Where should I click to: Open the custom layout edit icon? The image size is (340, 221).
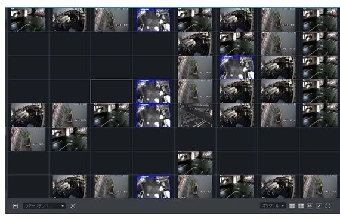coord(319,206)
